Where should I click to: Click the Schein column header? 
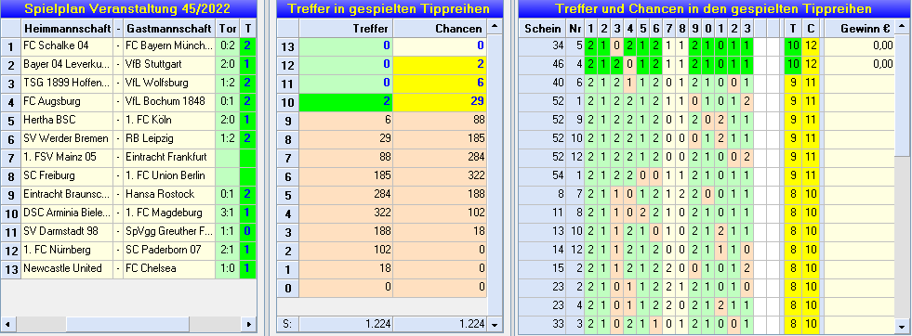(x=542, y=29)
